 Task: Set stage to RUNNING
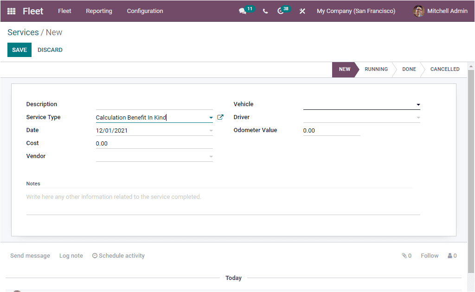376,69
